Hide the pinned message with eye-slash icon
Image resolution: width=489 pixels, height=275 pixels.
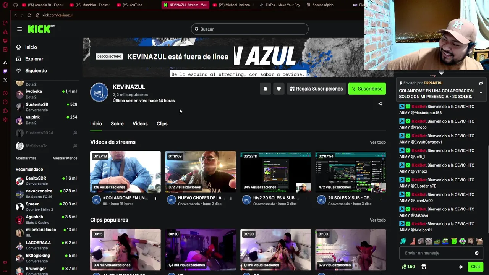481,83
